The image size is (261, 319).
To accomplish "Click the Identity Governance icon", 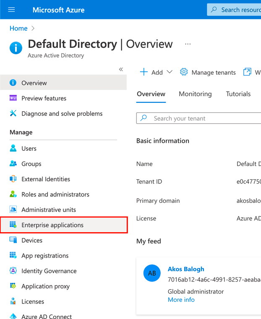I will point(13,270).
